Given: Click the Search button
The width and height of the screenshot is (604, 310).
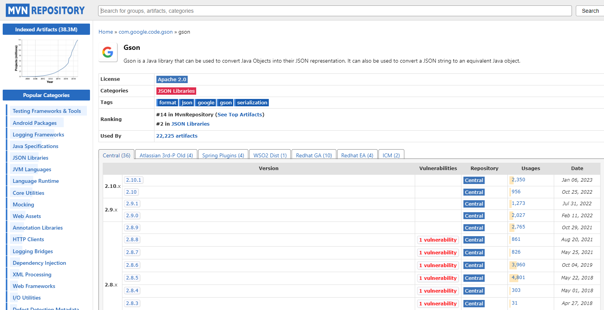Looking at the screenshot, I should pos(590,11).
